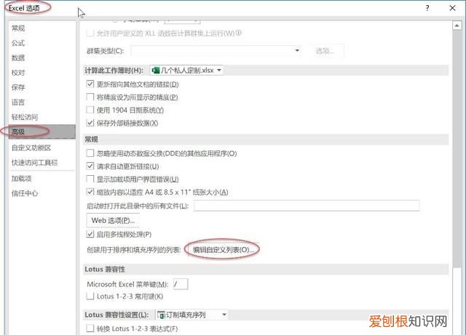This screenshot has height=335, width=466.
Task: Enable 将精度设为所显示的精度 checkbox
Action: 90,97
